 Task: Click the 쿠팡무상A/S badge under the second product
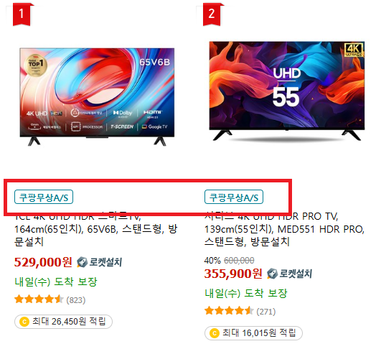click(x=234, y=197)
